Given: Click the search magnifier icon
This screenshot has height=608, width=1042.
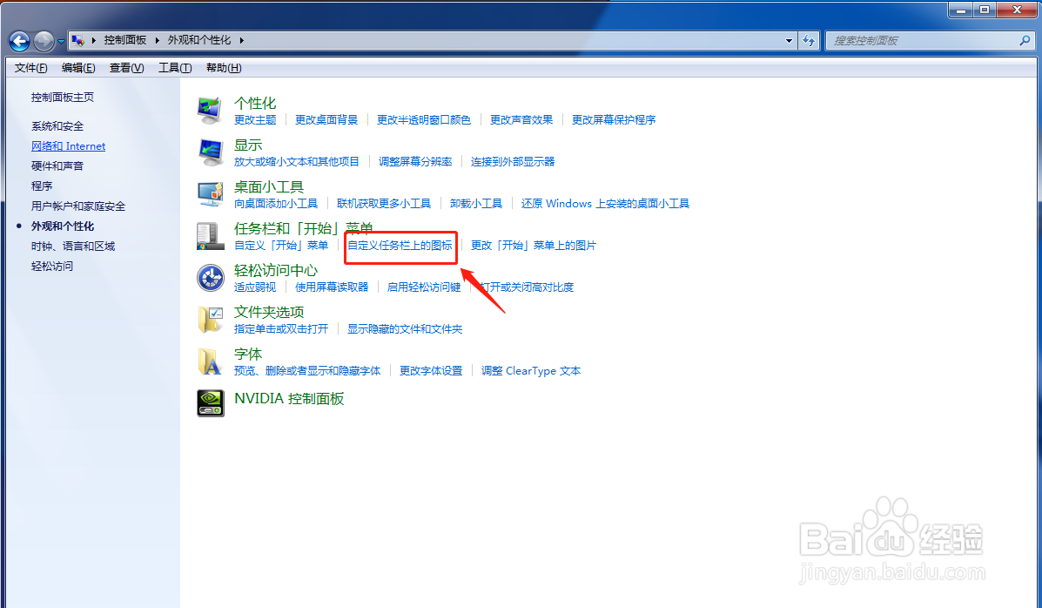Looking at the screenshot, I should 1025,40.
